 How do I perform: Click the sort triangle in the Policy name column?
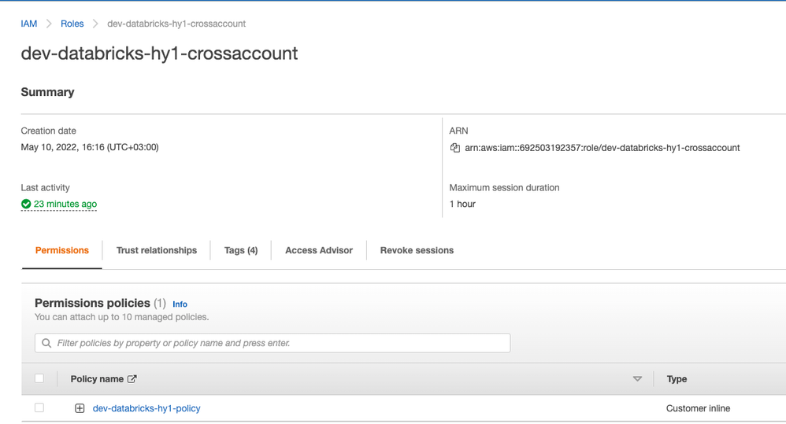pos(637,379)
